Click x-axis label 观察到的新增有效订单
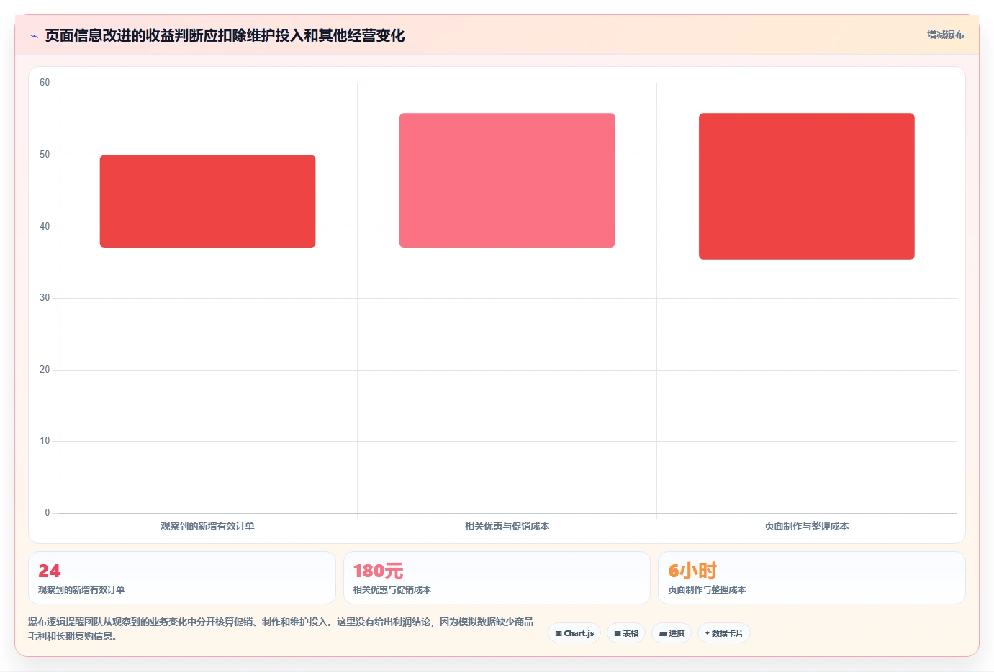This screenshot has height=672, width=994. tap(207, 526)
